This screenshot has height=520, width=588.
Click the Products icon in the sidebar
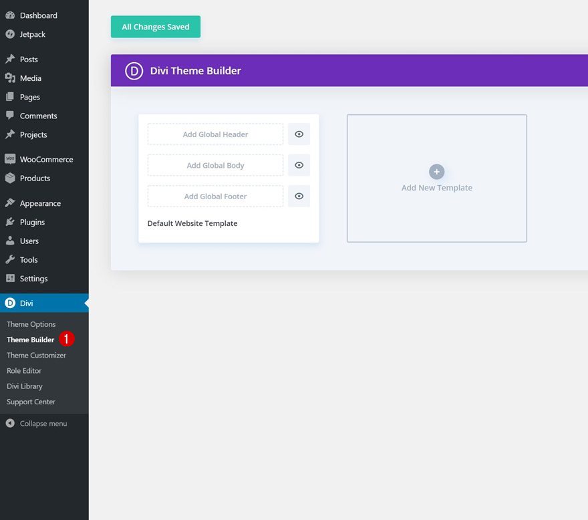[12, 178]
